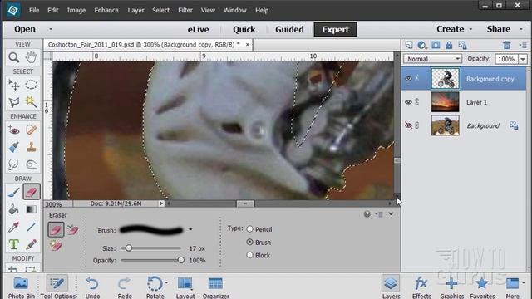Open the Filter menu

click(x=185, y=10)
